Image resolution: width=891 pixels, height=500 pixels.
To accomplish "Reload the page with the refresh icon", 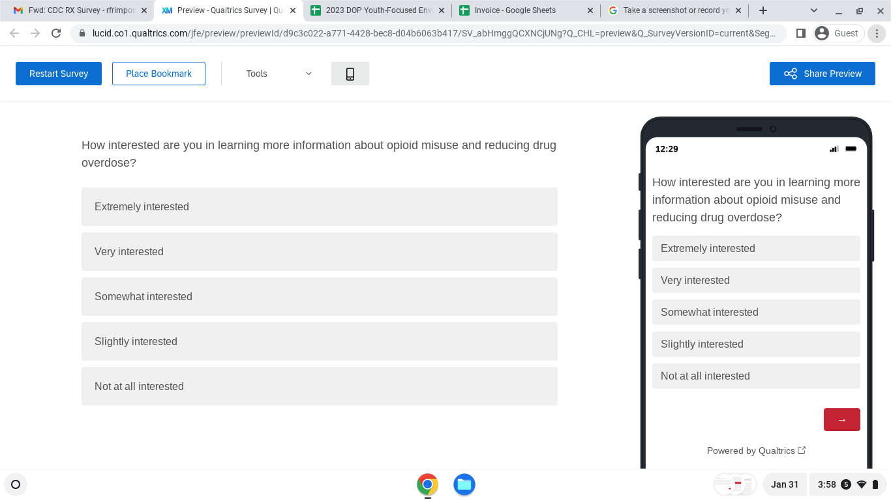I will coord(56,33).
